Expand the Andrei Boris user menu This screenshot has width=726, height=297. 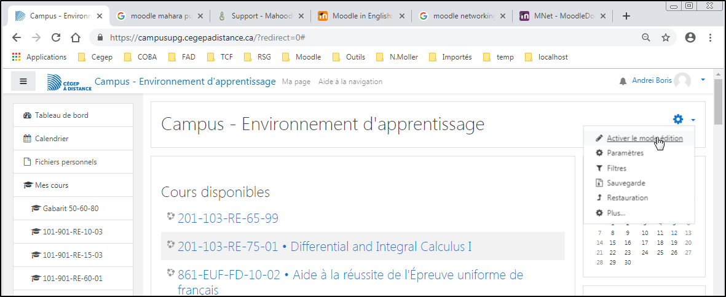pyautogui.click(x=703, y=80)
